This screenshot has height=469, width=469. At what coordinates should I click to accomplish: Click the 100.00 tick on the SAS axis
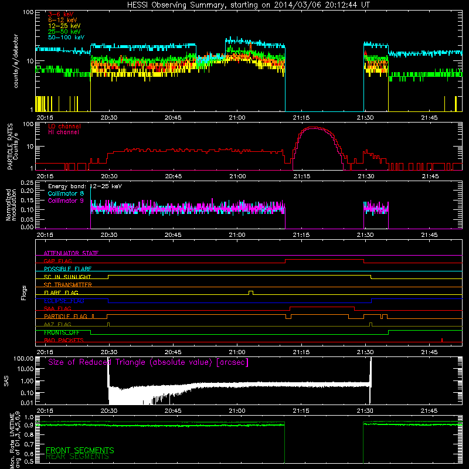point(23,359)
